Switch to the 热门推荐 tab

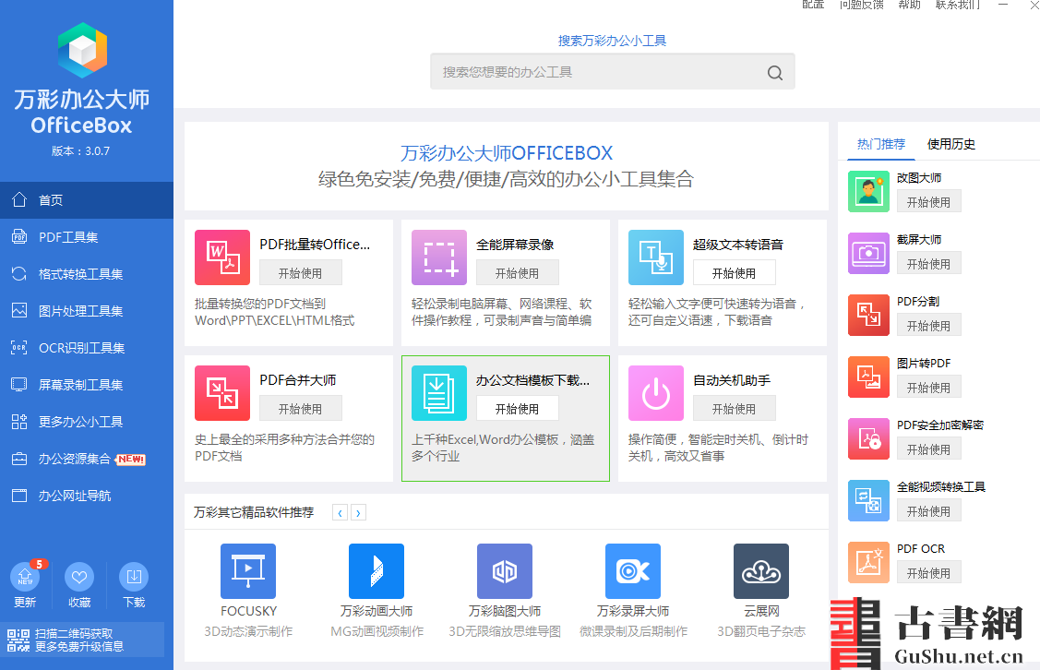(x=880, y=144)
